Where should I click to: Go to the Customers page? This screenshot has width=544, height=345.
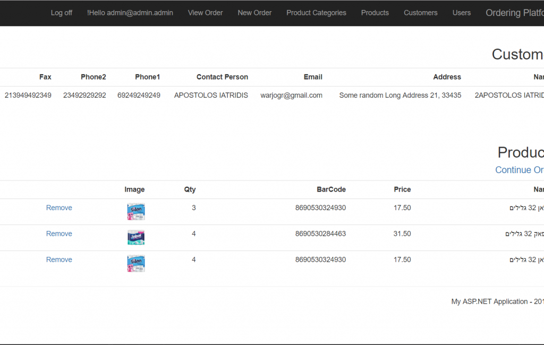(x=420, y=13)
